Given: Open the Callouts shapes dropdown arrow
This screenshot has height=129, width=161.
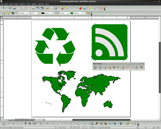Looking at the screenshot, I should pyautogui.click(x=82, y=124).
